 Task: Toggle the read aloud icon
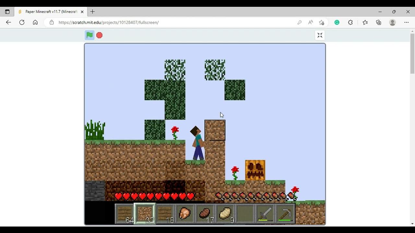(311, 22)
